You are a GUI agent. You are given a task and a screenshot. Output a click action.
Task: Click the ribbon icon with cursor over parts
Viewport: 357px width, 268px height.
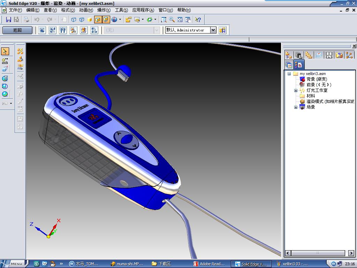pyautogui.click(x=52, y=30)
